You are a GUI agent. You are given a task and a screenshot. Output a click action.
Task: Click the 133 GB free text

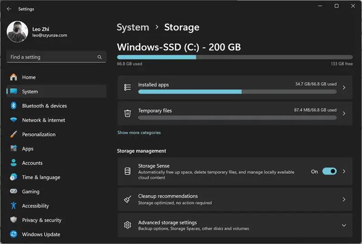pyautogui.click(x=342, y=64)
